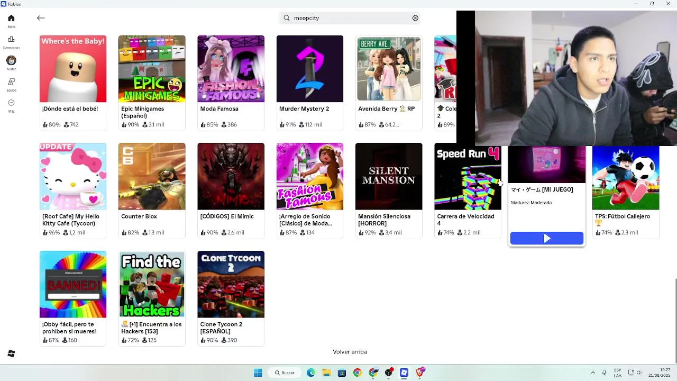Open the TPS: Fútbol Callejero thumbnail
This screenshot has width=677, height=381.
pos(626,178)
